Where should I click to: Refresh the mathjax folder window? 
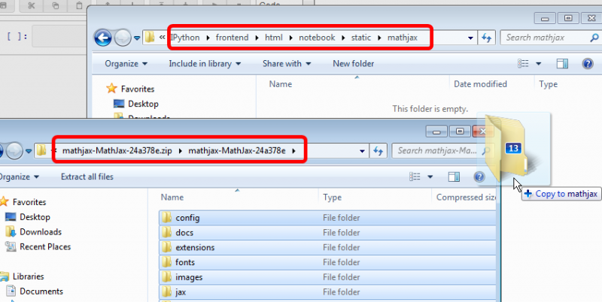click(486, 38)
